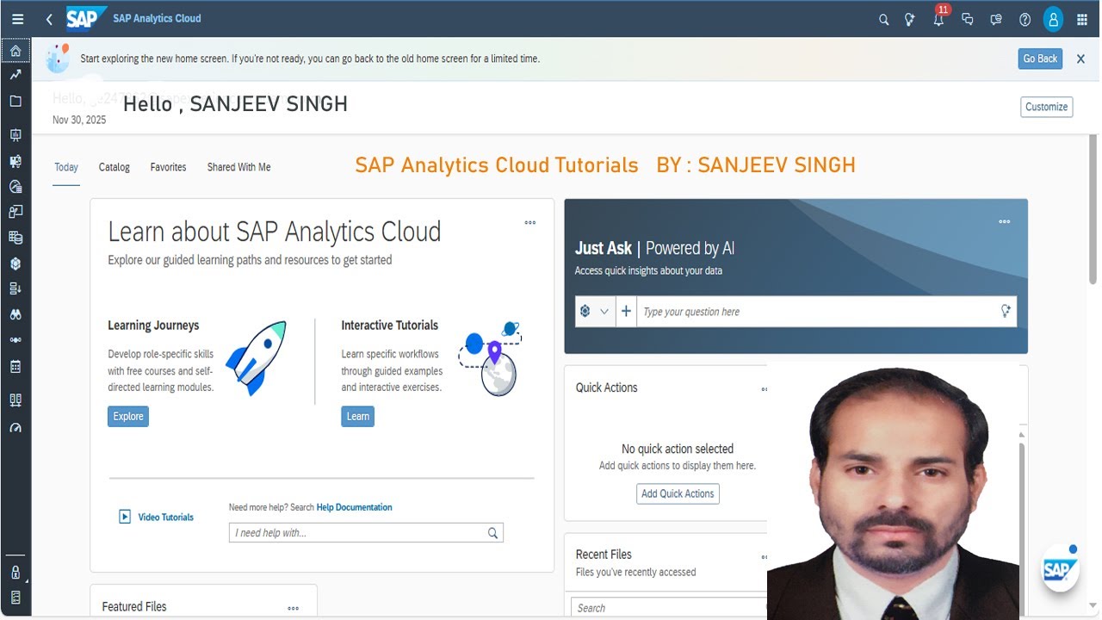Switch to the Shared With Me tab
This screenshot has height=620, width=1102.
(238, 167)
